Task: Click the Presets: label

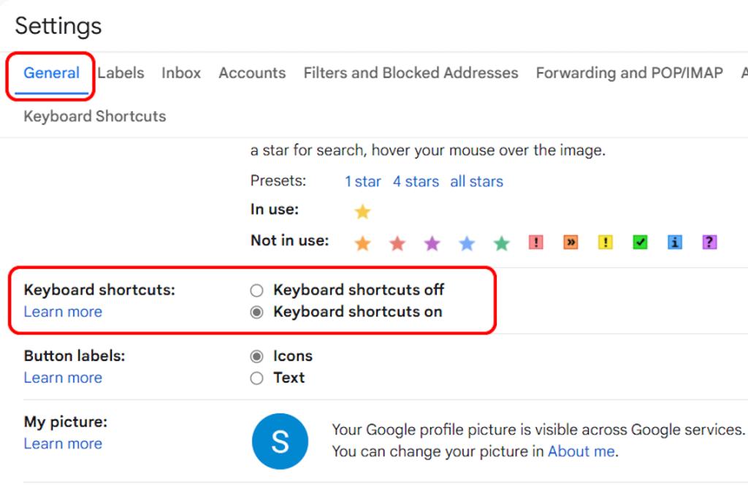Action: (278, 180)
